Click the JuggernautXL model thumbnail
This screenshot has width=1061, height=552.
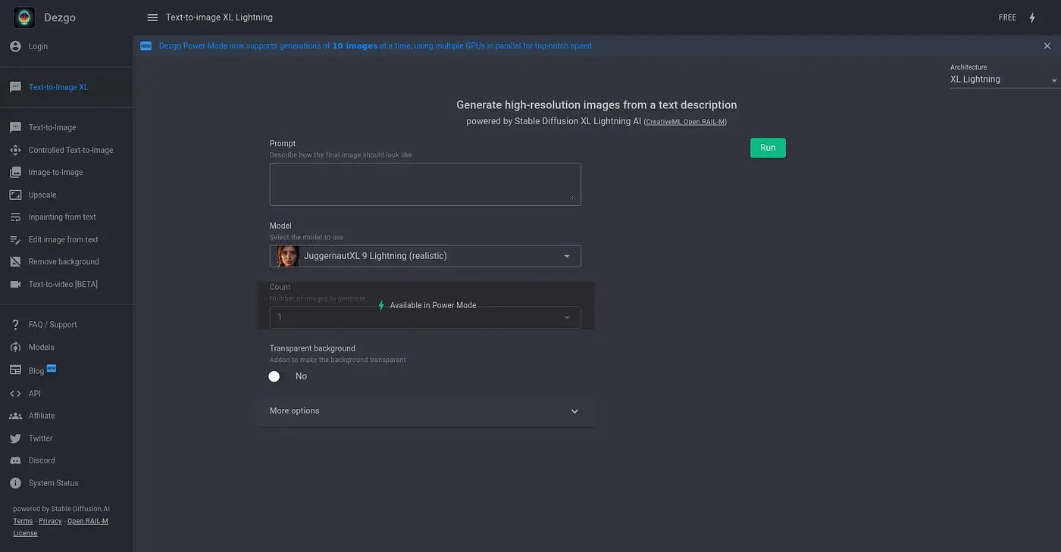288,256
